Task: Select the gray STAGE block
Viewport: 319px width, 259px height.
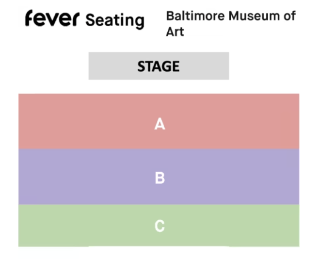Action: pos(112,66)
